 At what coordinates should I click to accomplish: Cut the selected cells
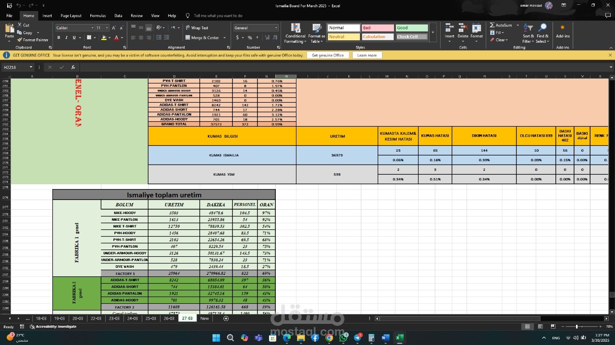(x=24, y=25)
